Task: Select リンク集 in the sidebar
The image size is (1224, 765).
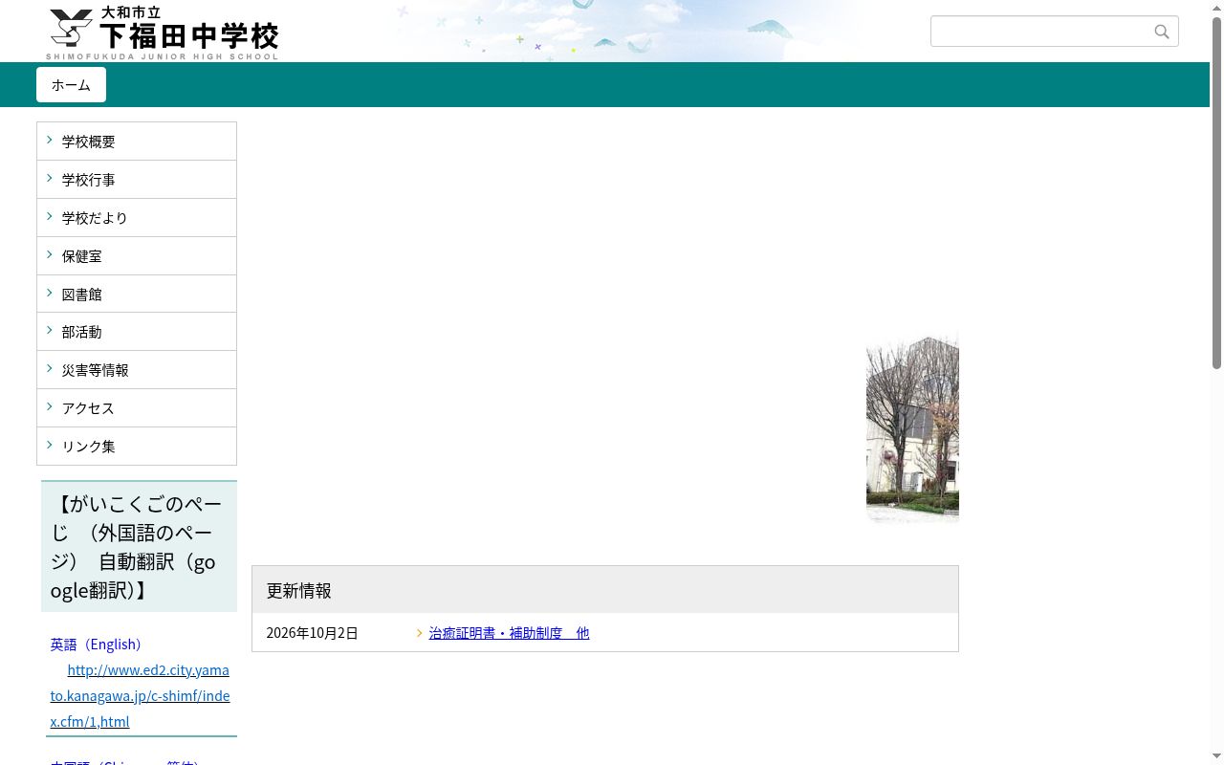Action: pyautogui.click(x=137, y=447)
